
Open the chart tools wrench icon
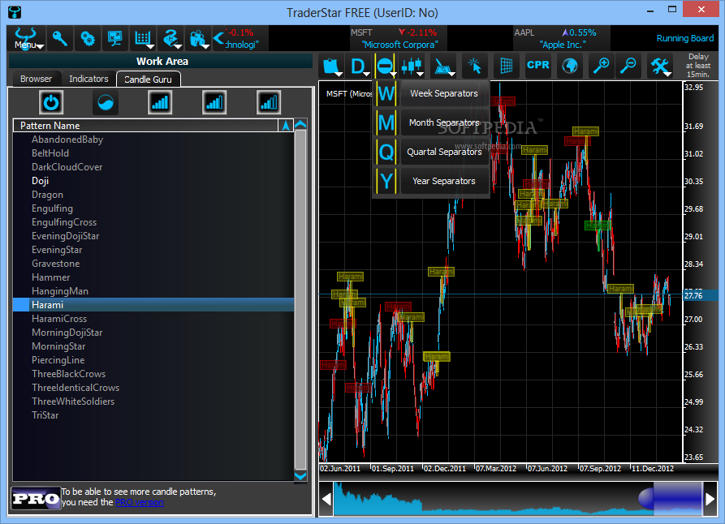tap(660, 66)
